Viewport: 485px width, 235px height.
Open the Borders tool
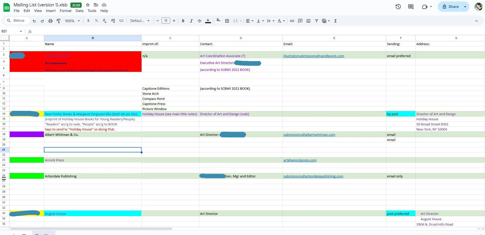pos(227,21)
